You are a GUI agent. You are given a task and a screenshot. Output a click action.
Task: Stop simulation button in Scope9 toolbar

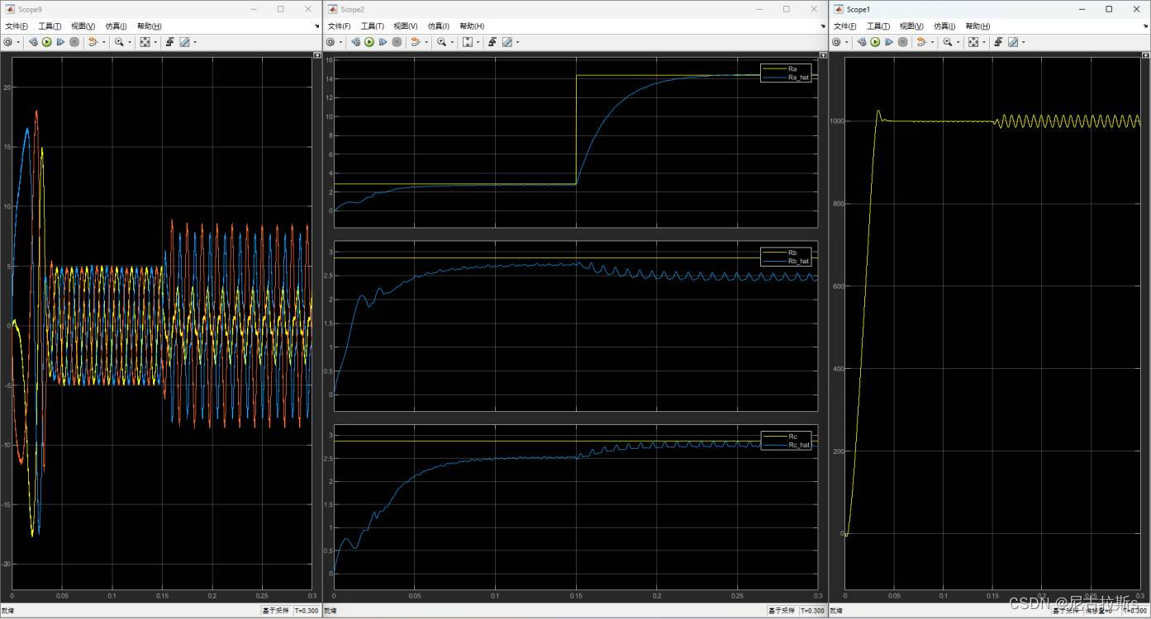click(x=74, y=42)
